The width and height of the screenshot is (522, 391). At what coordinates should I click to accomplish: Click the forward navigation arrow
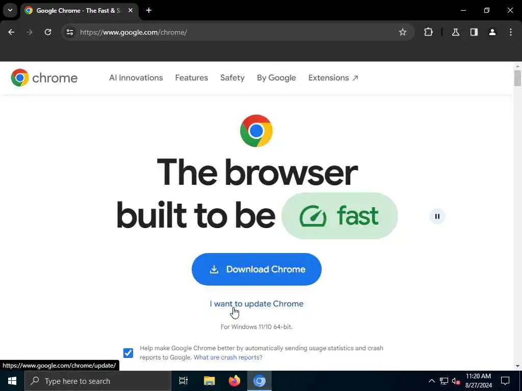30,32
